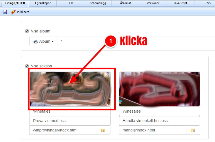215x142 pixels.
Task: Switch to the Schemalägg tab
Action: (98, 3)
